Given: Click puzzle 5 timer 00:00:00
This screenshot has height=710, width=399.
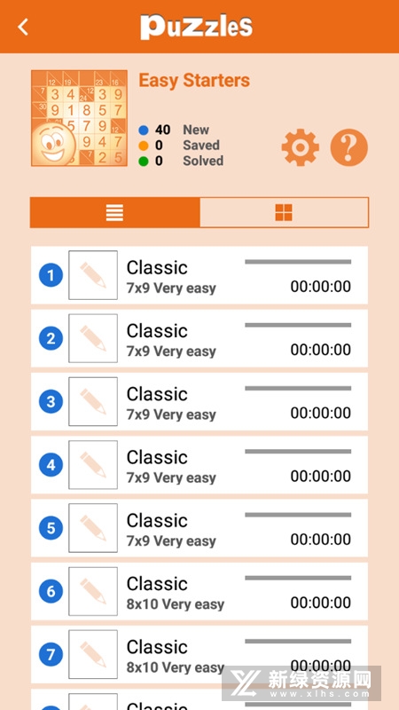Looking at the screenshot, I should [x=321, y=540].
